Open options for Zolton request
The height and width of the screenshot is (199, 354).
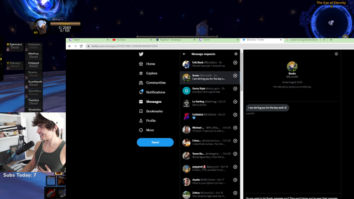tap(235, 193)
